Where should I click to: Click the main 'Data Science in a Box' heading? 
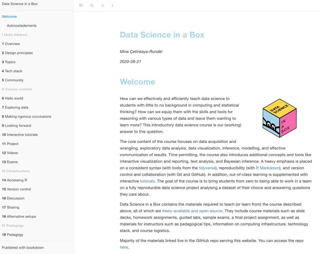pos(162,35)
